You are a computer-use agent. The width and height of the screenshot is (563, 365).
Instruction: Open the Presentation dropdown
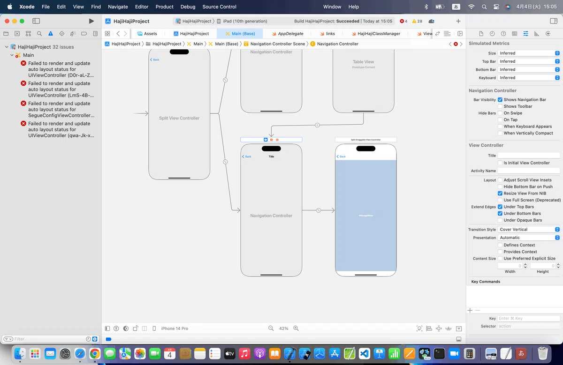(529, 238)
